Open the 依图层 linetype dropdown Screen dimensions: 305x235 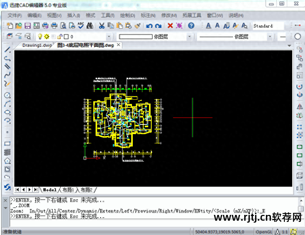pos(270,36)
